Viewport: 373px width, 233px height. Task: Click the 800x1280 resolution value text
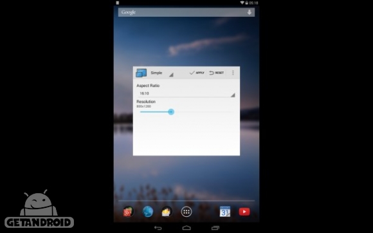143,106
